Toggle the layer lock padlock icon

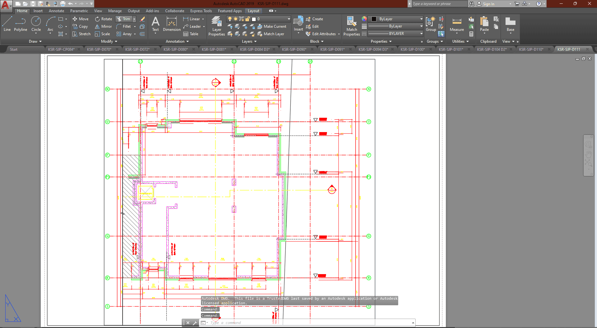(248, 19)
